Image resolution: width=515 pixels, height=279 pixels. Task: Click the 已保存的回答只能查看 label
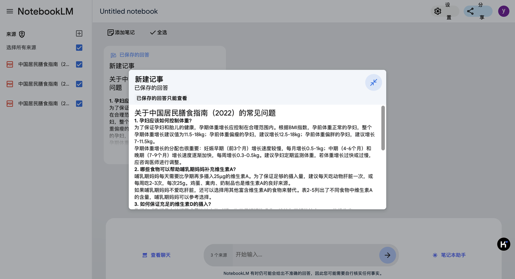pyautogui.click(x=162, y=98)
